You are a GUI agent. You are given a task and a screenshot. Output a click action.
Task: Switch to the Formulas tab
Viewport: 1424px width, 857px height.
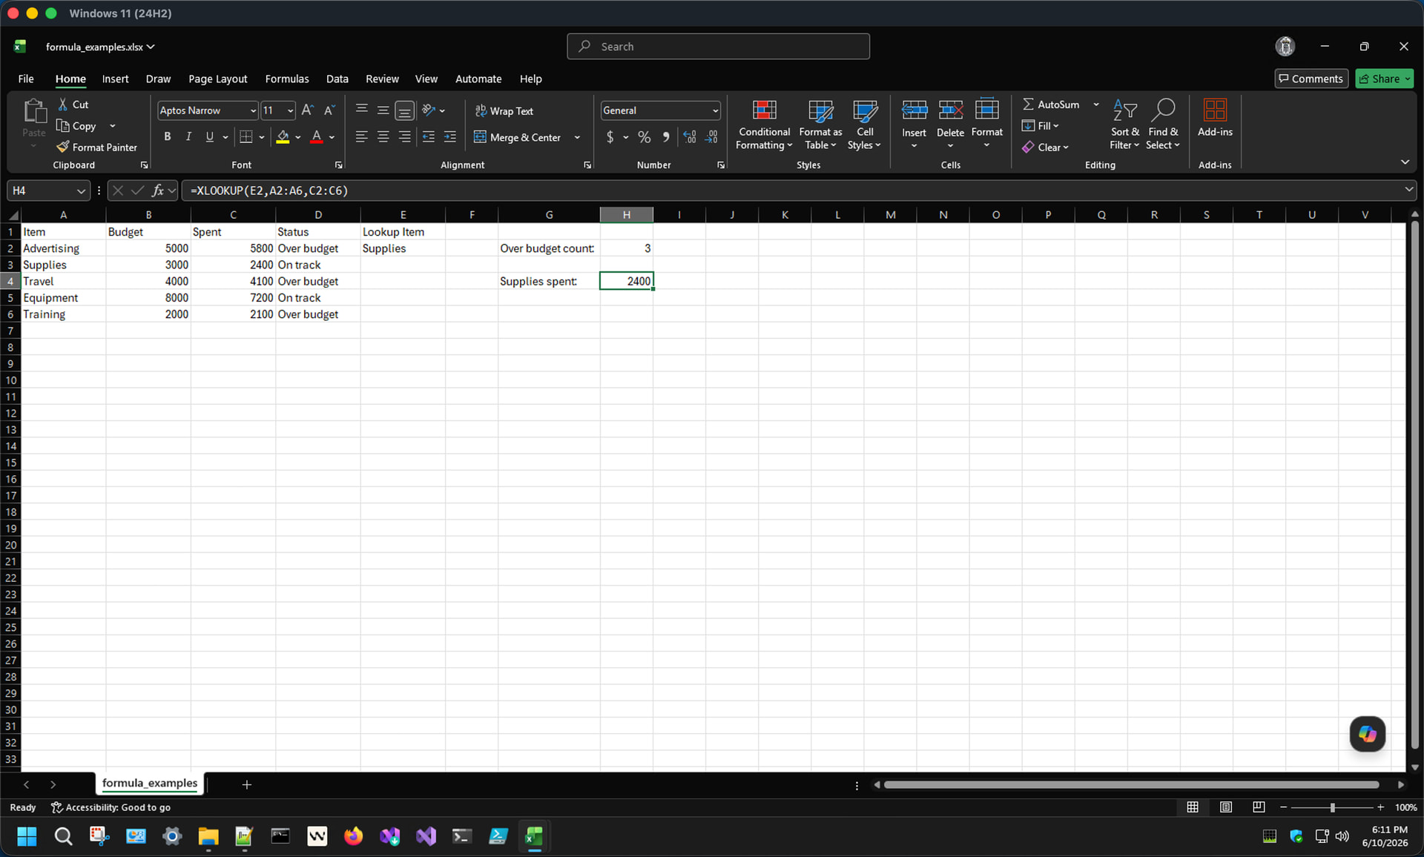pos(286,79)
